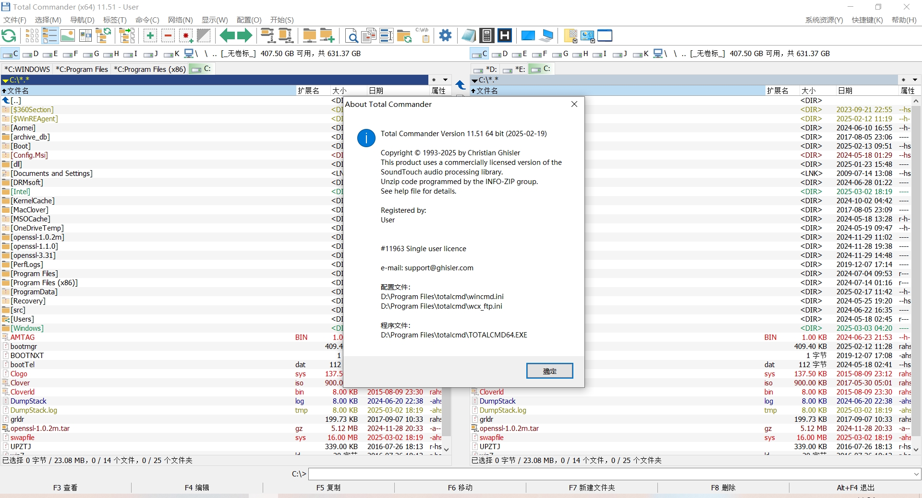922x498 pixels.
Task: Click 确定 to close the About dialog
Action: point(549,371)
